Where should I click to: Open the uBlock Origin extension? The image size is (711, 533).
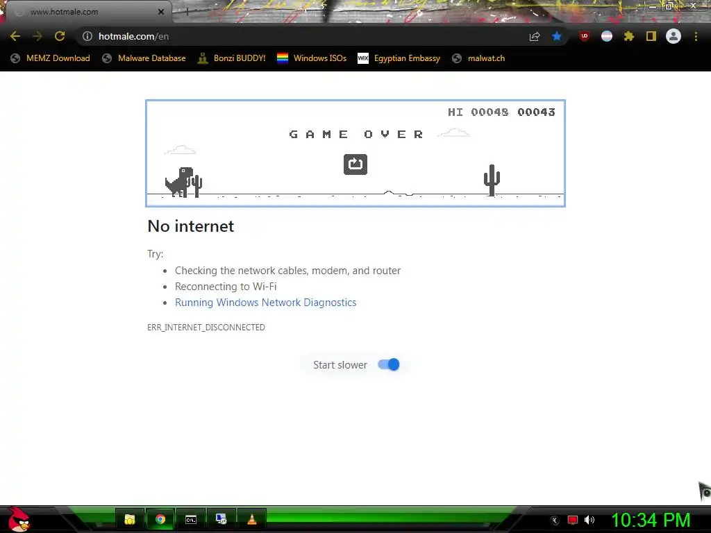585,36
